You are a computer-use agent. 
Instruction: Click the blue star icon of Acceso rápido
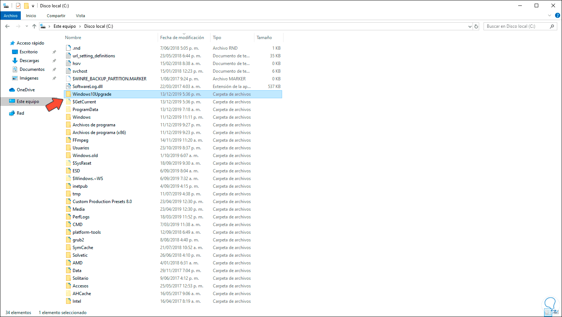click(x=12, y=43)
